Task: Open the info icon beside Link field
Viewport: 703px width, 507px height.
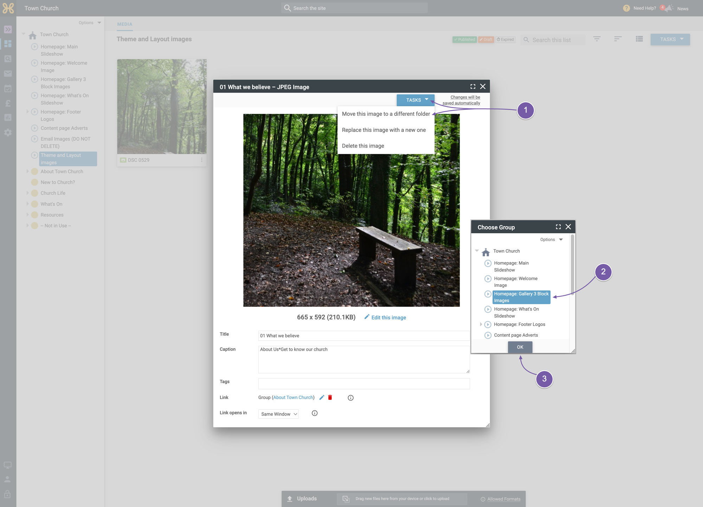Action: pos(350,398)
